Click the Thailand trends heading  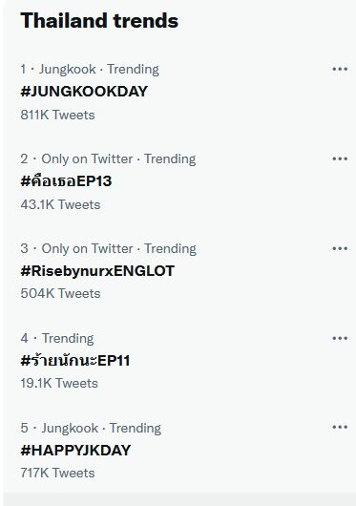[x=99, y=21]
